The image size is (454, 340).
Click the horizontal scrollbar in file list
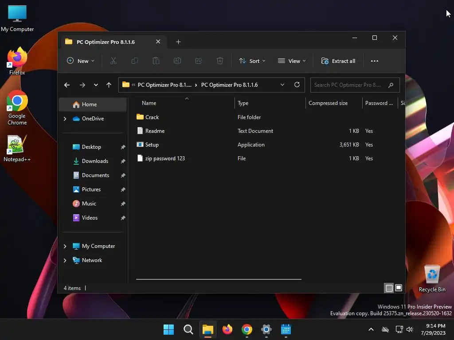219,279
